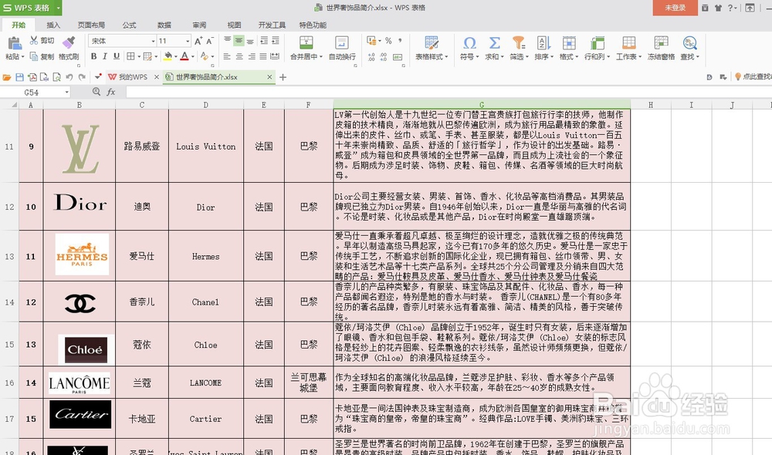Open the font size dropdown showing 11
The width and height of the screenshot is (772, 455).
click(x=188, y=41)
